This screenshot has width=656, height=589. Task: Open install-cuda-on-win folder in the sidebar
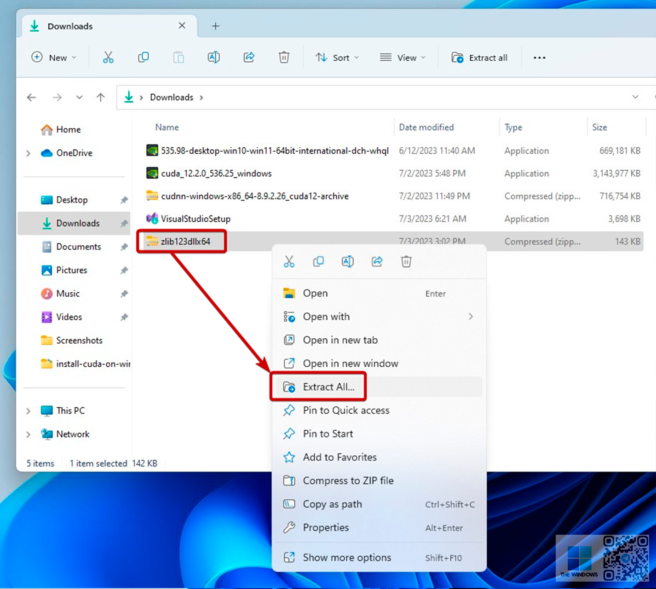pos(86,364)
